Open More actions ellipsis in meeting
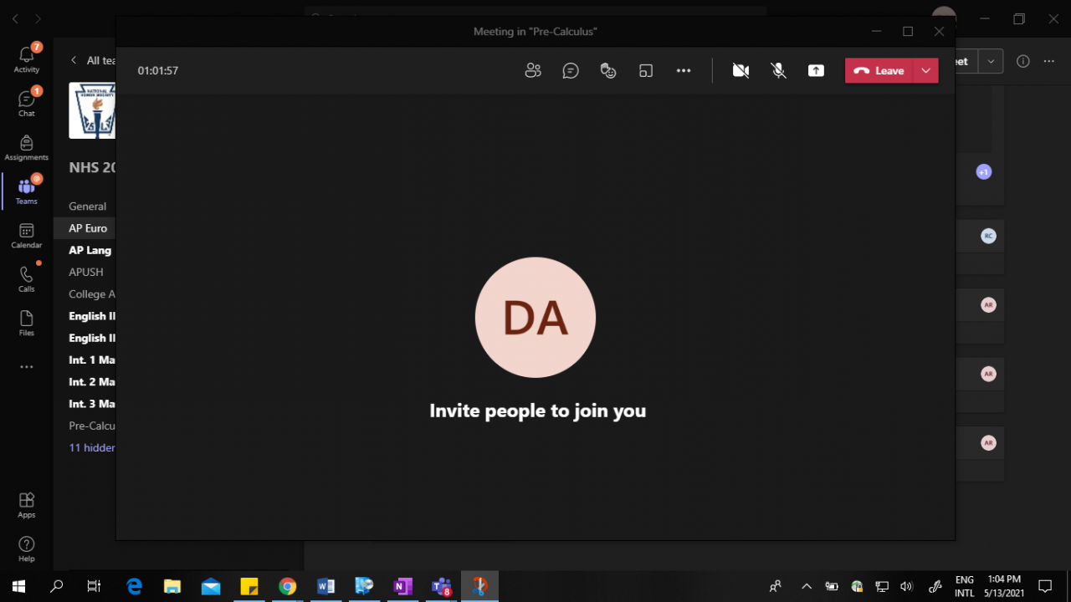The image size is (1071, 602). 684,71
